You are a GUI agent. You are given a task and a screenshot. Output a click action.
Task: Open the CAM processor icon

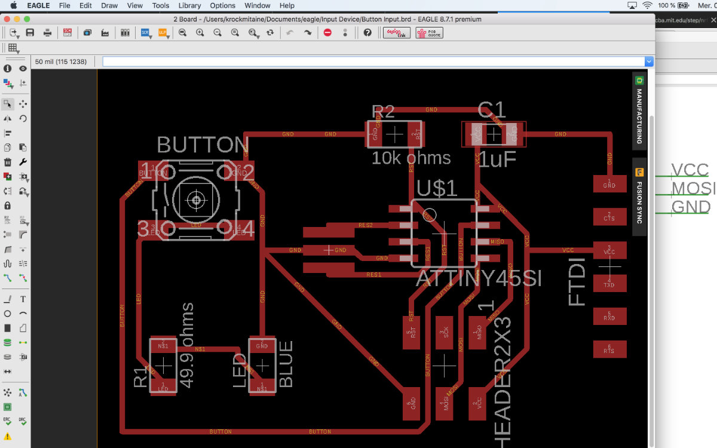pyautogui.click(x=87, y=32)
